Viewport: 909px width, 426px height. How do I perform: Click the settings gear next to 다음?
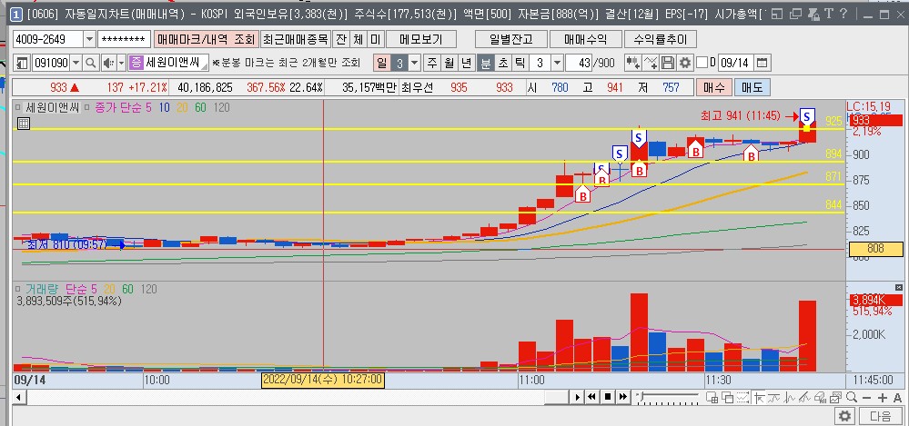(x=844, y=416)
